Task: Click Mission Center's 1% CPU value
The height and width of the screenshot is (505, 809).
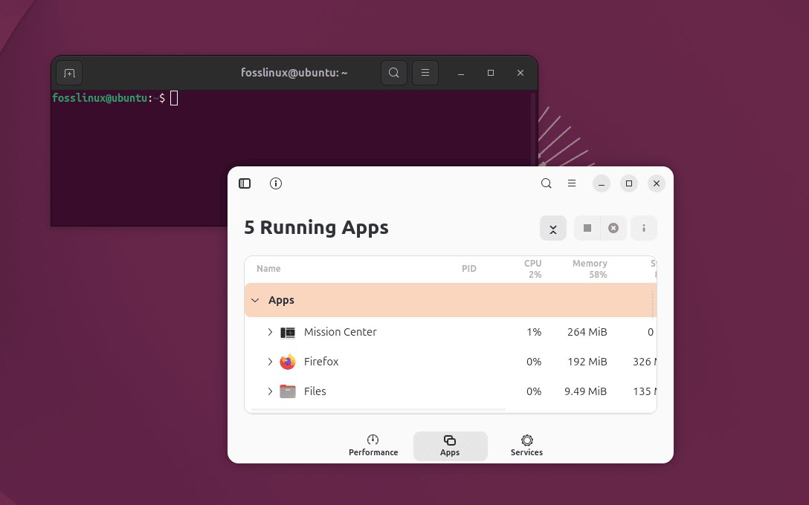Action: pyautogui.click(x=534, y=333)
